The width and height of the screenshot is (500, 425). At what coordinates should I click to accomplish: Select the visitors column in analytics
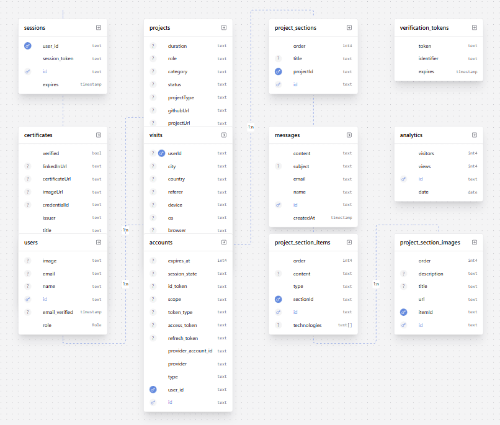tap(426, 153)
